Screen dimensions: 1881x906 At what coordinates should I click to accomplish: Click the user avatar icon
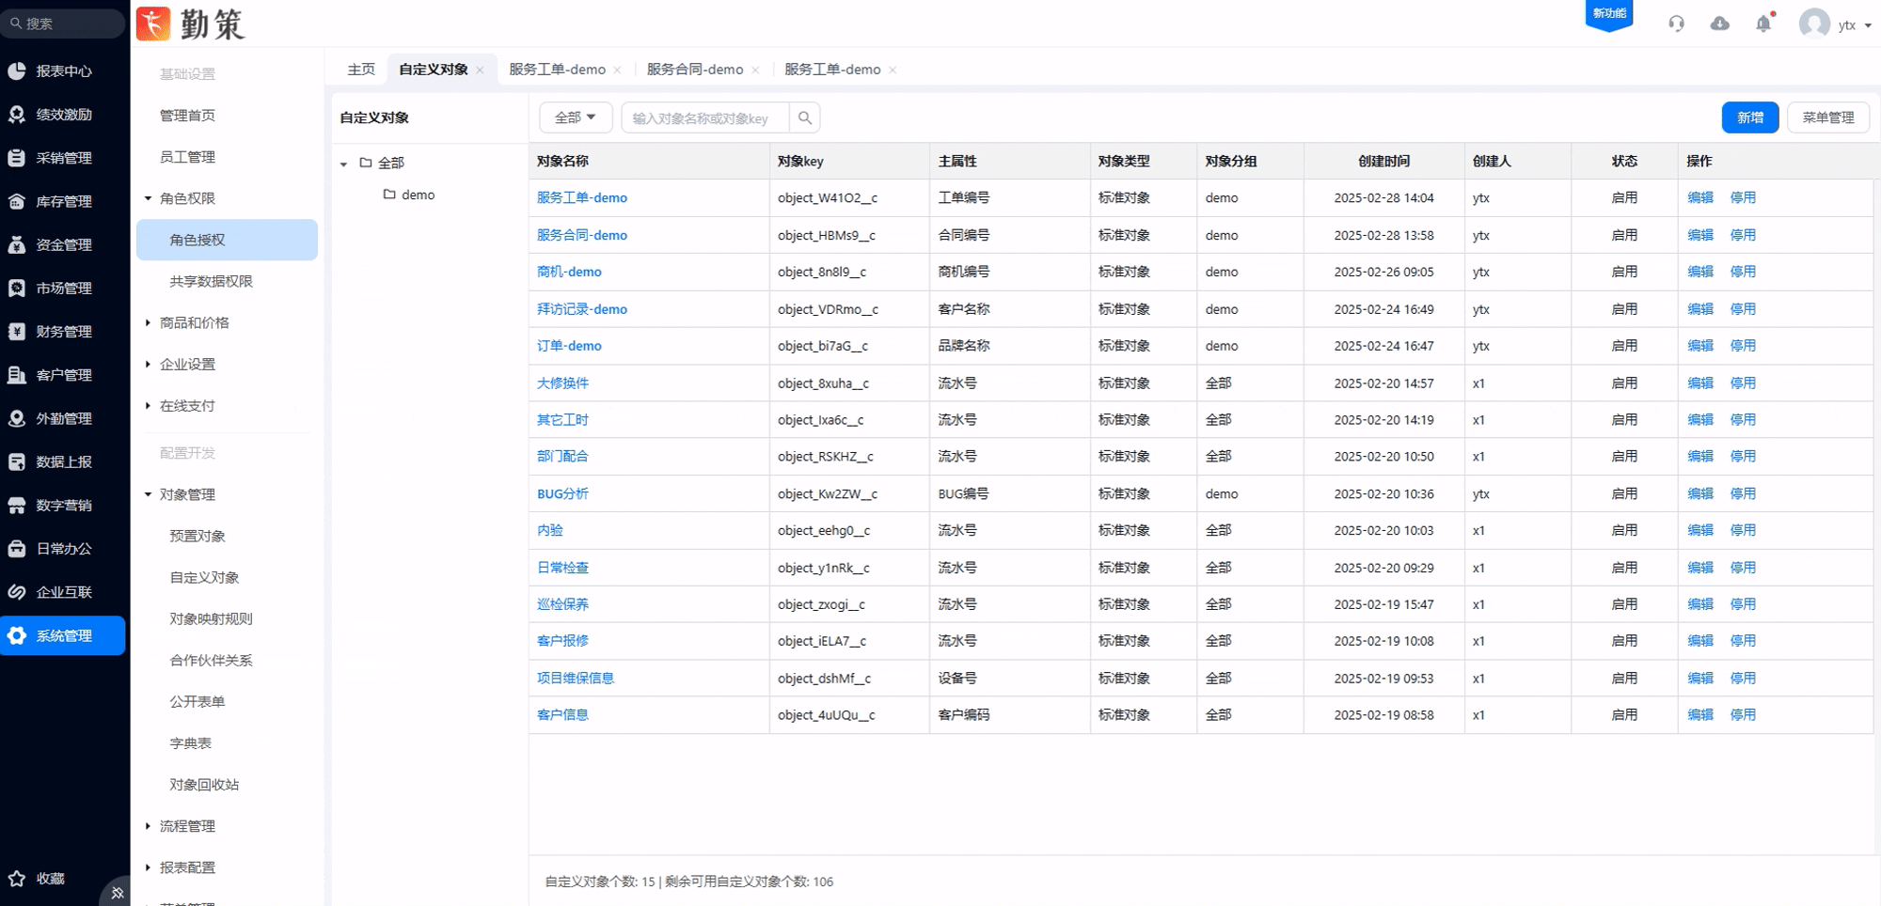point(1814,23)
